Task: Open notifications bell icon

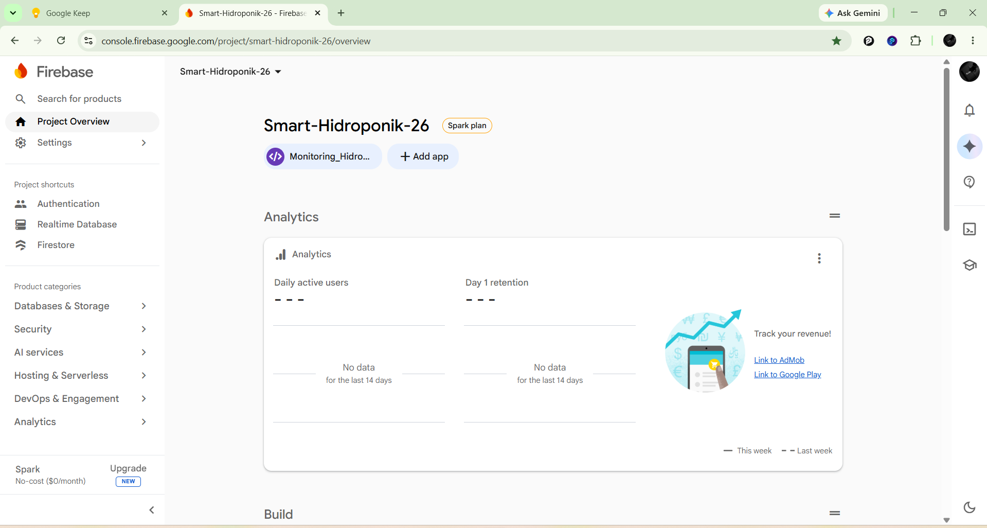Action: pos(970,110)
